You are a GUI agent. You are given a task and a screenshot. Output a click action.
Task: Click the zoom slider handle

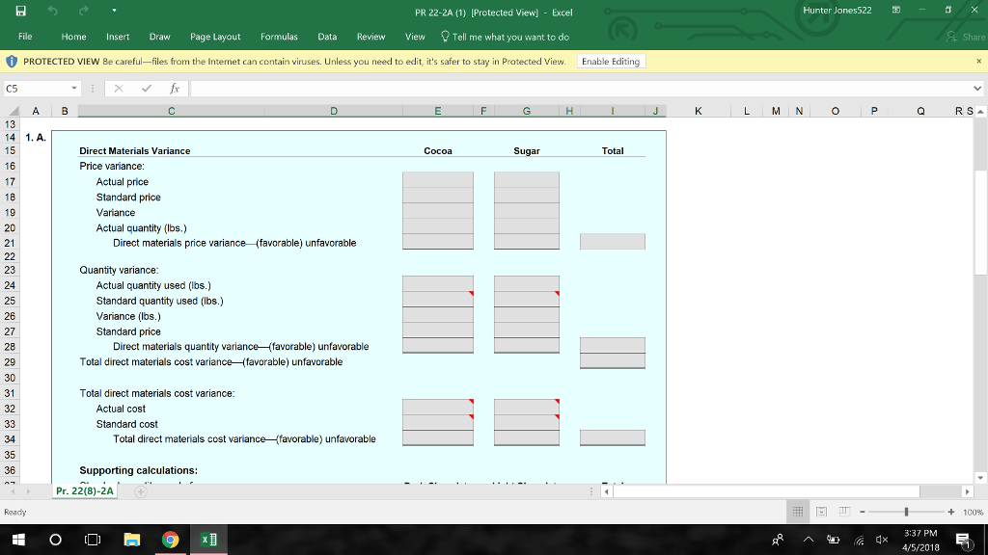coord(906,513)
